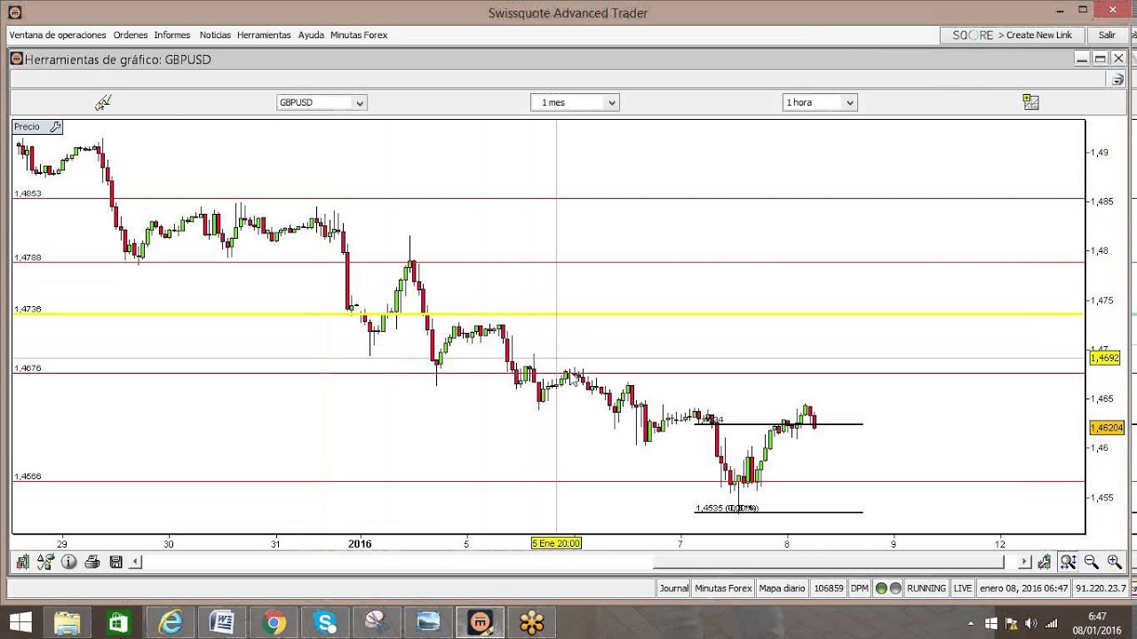Image resolution: width=1137 pixels, height=639 pixels.
Task: Click the Salir button
Action: pyautogui.click(x=1107, y=35)
